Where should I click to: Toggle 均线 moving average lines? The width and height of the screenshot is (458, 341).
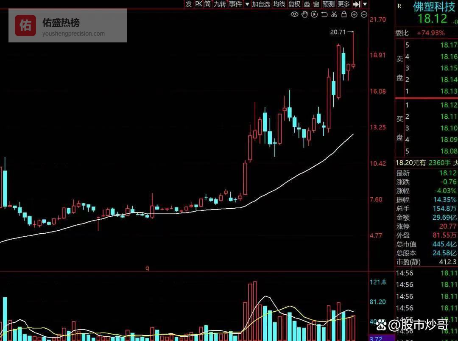[x=279, y=4]
